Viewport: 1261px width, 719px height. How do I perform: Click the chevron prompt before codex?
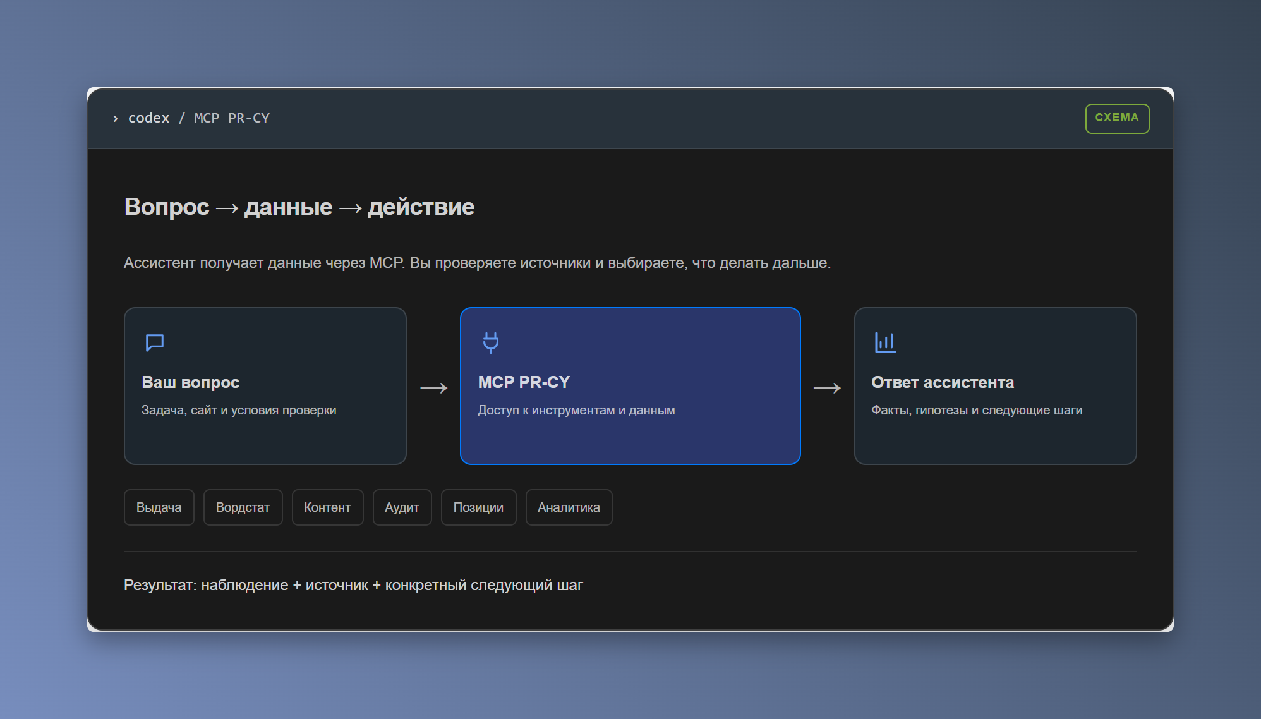[116, 118]
